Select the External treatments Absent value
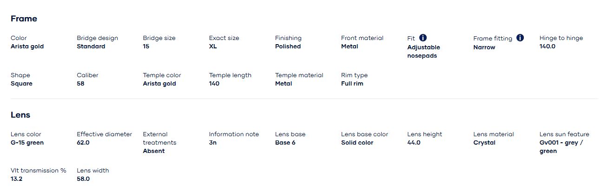The width and height of the screenshot is (608, 192). click(x=153, y=151)
